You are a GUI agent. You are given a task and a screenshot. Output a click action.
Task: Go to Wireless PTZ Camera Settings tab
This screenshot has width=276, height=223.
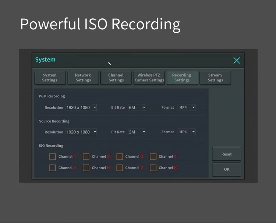pos(149,78)
